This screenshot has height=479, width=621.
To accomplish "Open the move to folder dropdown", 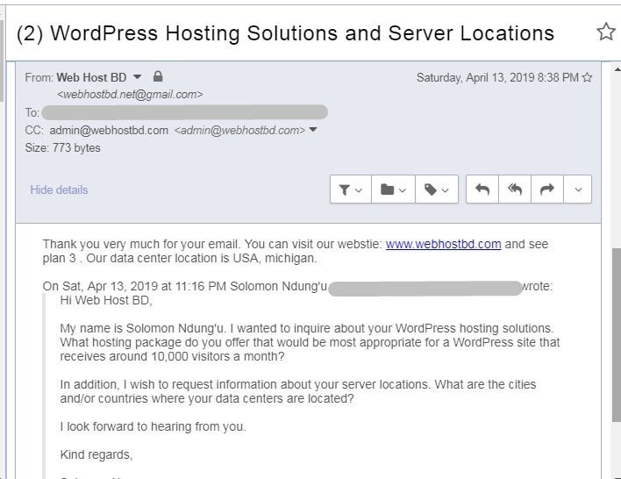I will tap(393, 189).
